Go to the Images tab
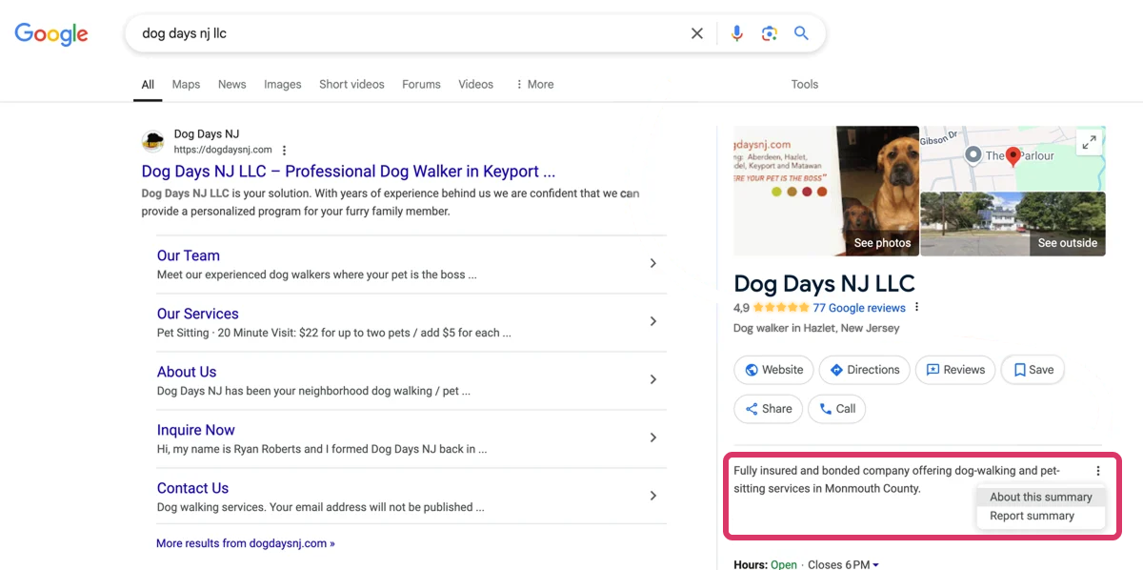 [x=283, y=84]
